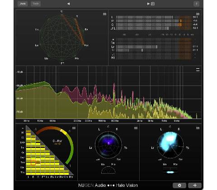This screenshot has height=190, width=217.
Task: Select the Rs node on the correlation web
Action: pos(86,29)
